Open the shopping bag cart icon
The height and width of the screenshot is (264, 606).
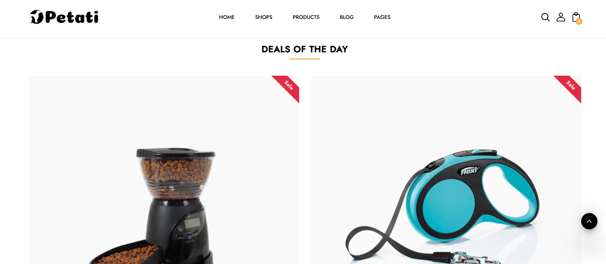click(576, 17)
